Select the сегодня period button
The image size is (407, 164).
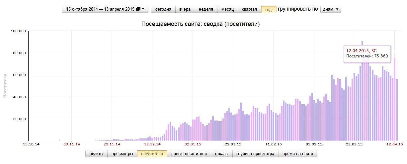[x=163, y=9]
